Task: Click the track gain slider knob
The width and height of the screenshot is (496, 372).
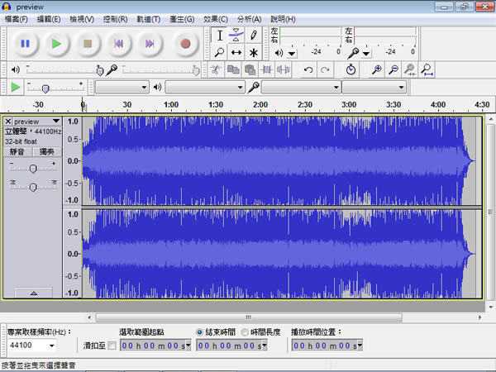Action: [x=32, y=168]
